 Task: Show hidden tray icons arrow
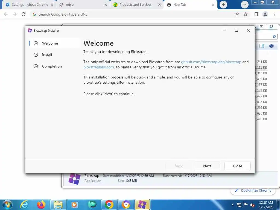(233, 205)
